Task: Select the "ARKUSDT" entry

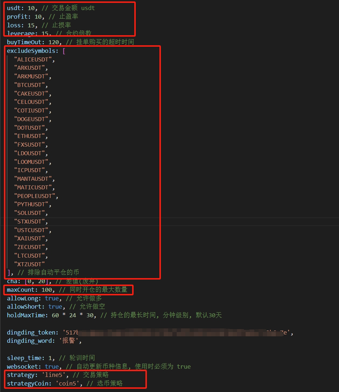Action: pos(29,68)
